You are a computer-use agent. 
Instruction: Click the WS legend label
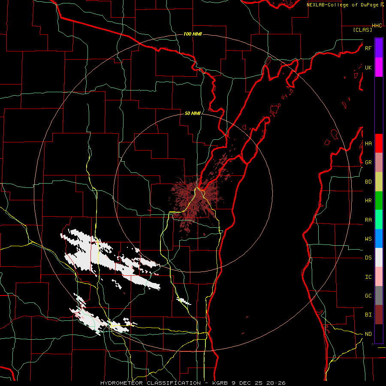click(368, 239)
